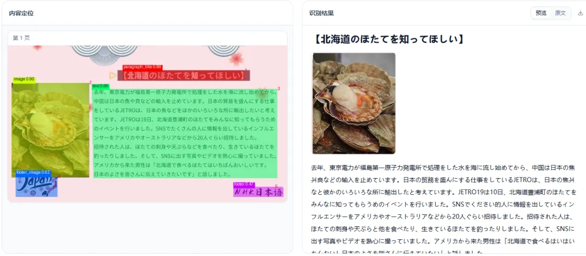Viewport: 586px width, 256px height.
Task: Click the 内容定位 panel header
Action: coord(21,13)
